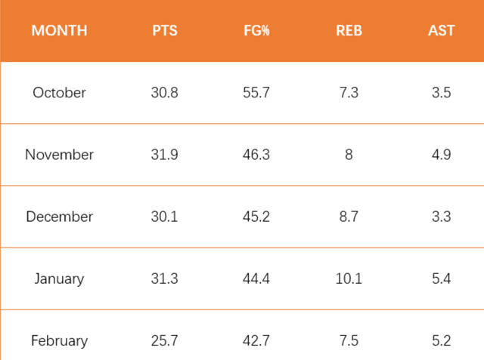Select the December month cell

(59, 217)
